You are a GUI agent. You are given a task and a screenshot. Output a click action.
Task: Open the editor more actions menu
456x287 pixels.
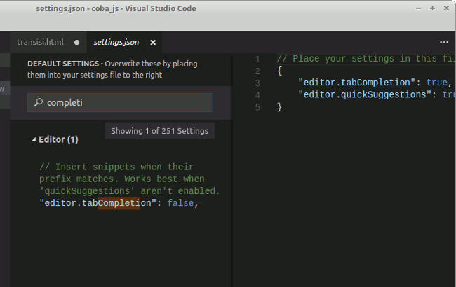click(x=444, y=43)
